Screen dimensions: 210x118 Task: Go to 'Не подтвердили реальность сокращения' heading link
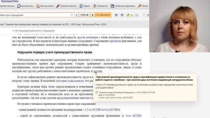[x=35, y=31]
